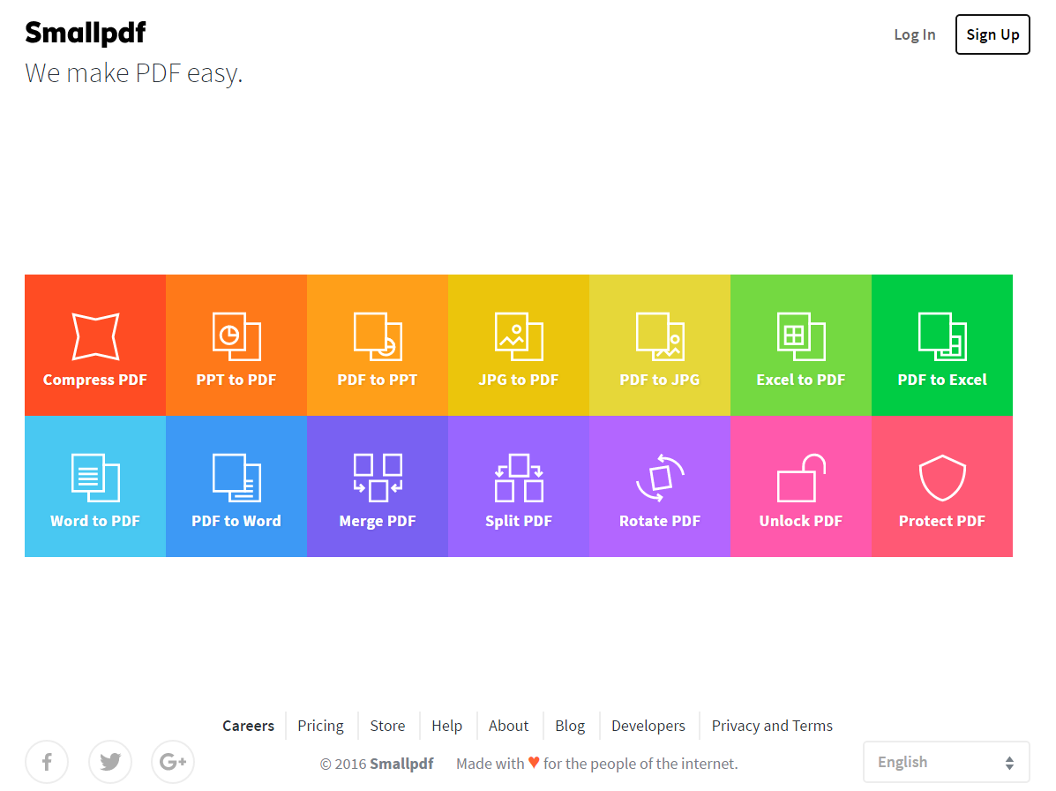
Task: Open the Pricing footer menu item
Action: click(320, 726)
